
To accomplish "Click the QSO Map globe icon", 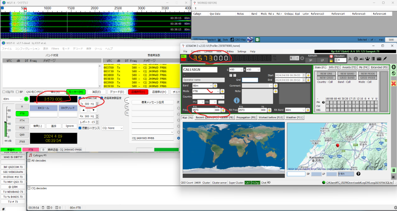I will pyautogui.click(x=232, y=40).
